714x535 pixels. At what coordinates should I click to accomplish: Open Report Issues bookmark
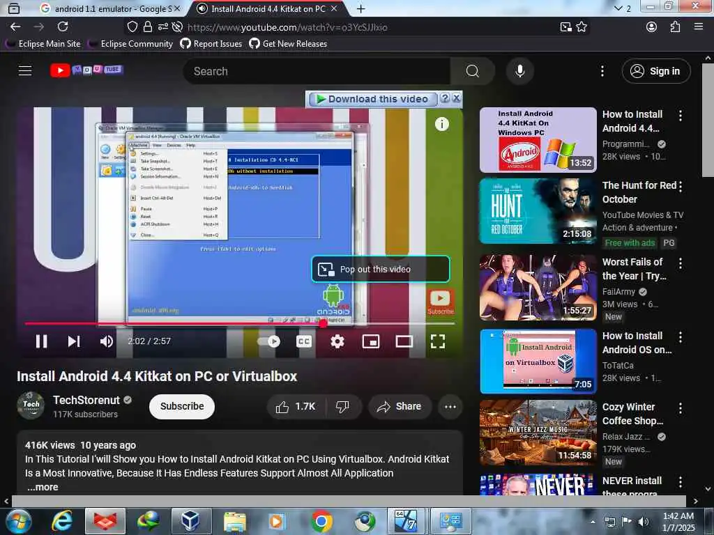click(211, 44)
